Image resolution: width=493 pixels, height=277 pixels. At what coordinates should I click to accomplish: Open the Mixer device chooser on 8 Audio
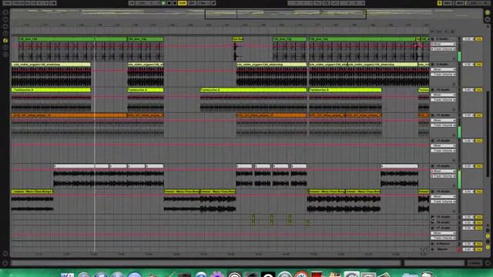[443, 44]
